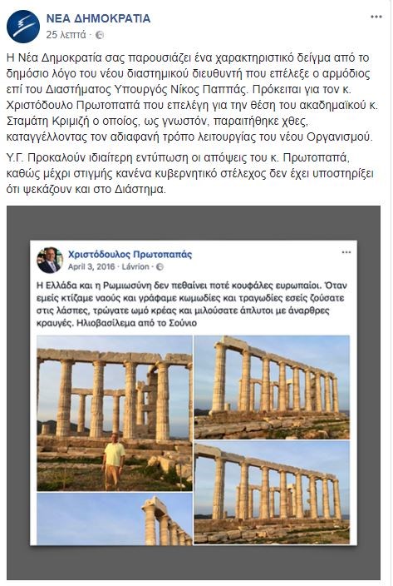Image resolution: width=393 pixels, height=586 pixels.
Task: Open the embedded post's three-dot options menu
Action: point(346,252)
